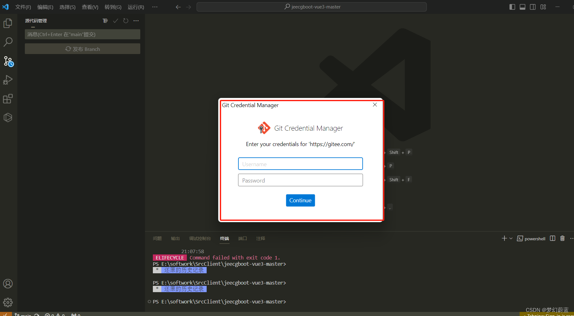
Task: Toggle secondary side bar layout icon
Action: tap(533, 7)
